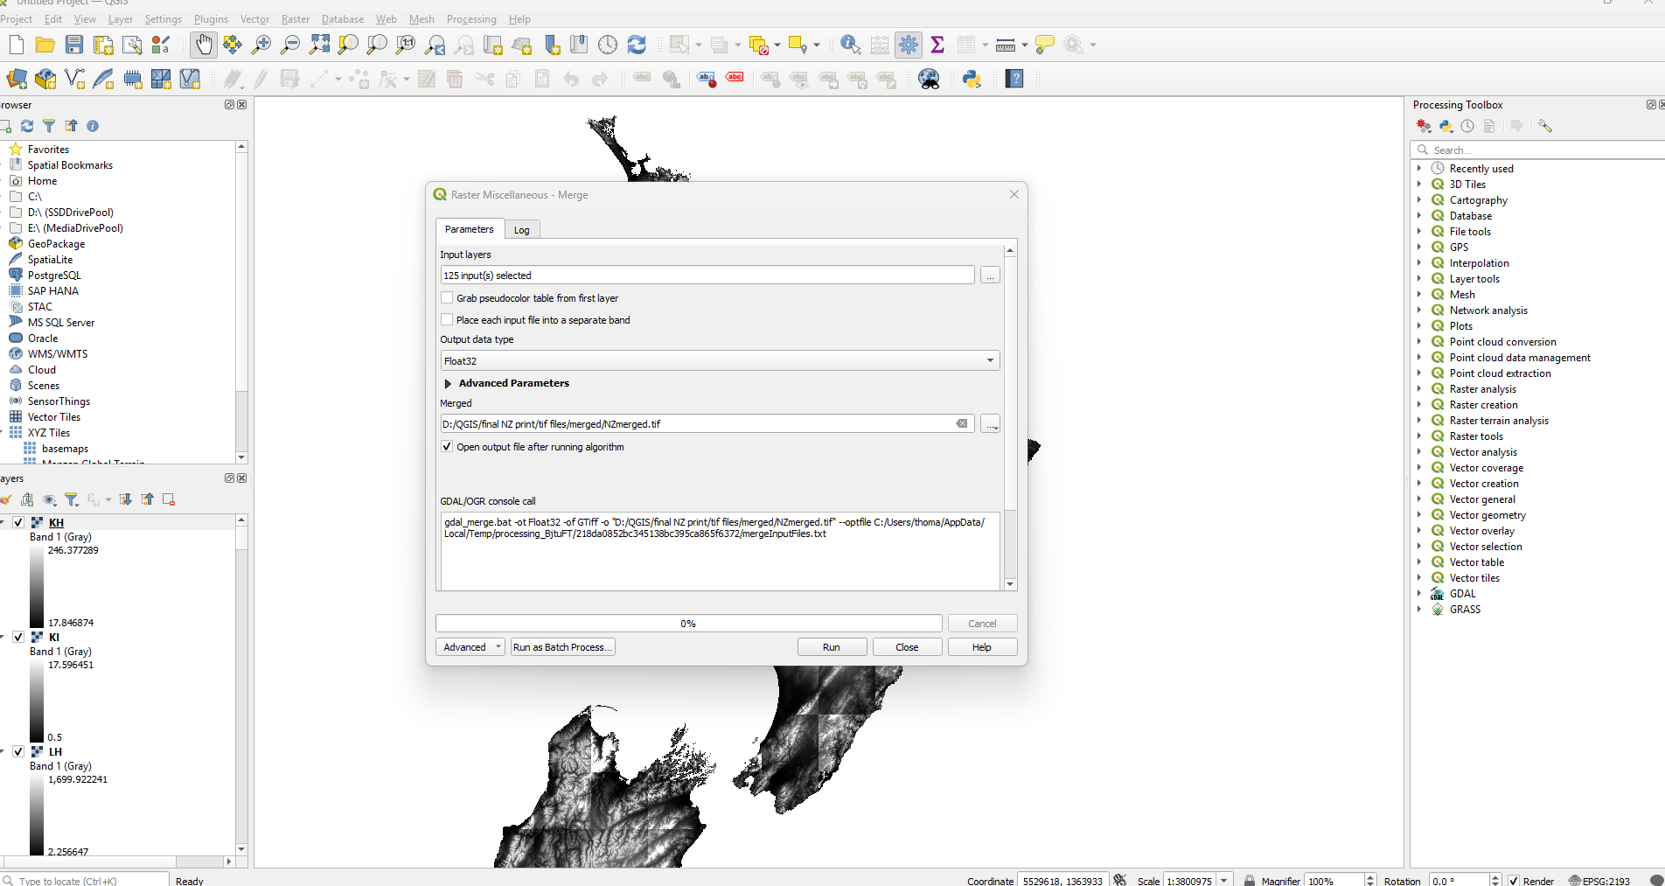The image size is (1665, 886).
Task: Click the Help button in Merge dialog
Action: pos(982,647)
